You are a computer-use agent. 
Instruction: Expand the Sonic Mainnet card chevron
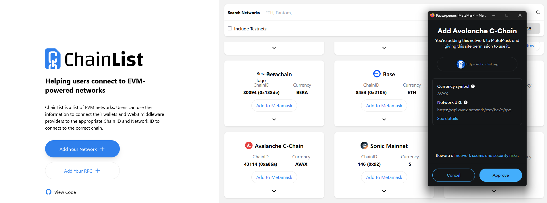(384, 191)
